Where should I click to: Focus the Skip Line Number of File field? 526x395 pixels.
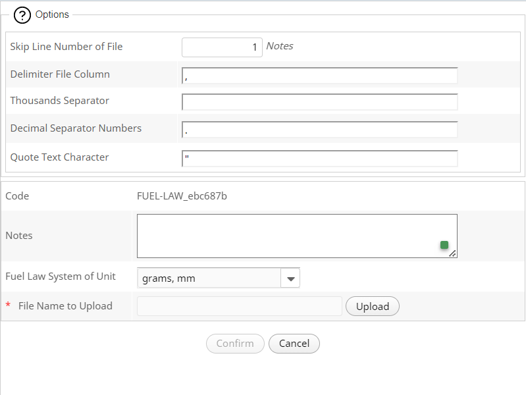coord(222,47)
